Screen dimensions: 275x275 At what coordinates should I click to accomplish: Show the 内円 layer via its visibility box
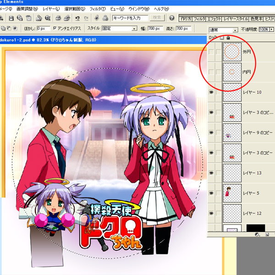tap(211, 72)
